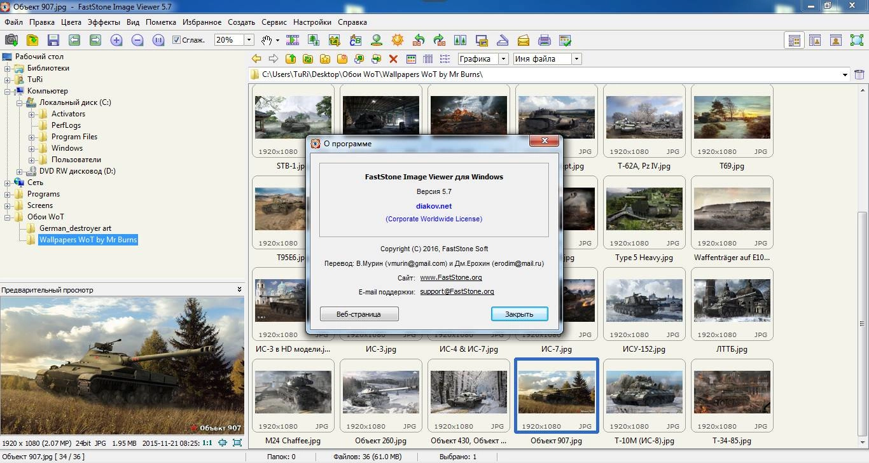Screen dimensions: 869x463
Task: Expand the Библиотеки tree node
Action: [x=8, y=69]
